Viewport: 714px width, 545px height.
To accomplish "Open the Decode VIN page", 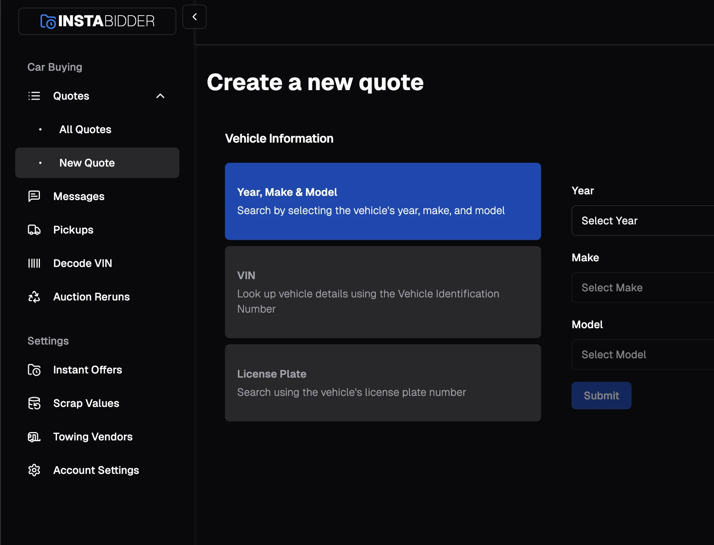I will pos(97,263).
